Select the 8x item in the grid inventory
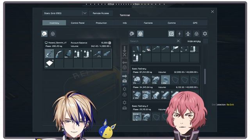250x140 pixels. [x=175, y=49]
